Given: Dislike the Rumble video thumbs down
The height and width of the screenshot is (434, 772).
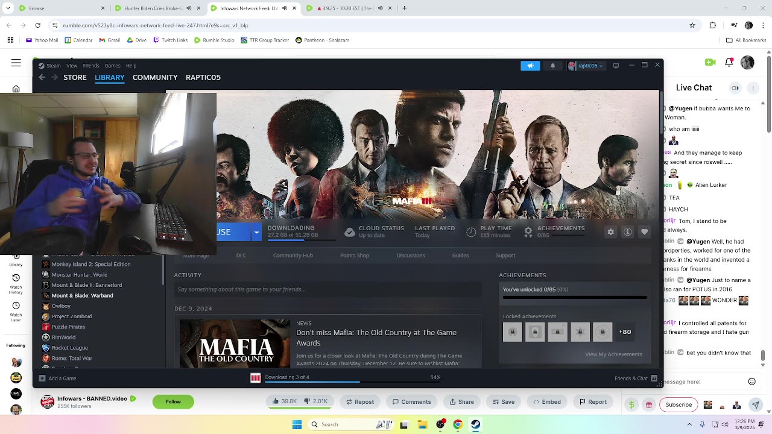Looking at the screenshot, I should (x=315, y=402).
